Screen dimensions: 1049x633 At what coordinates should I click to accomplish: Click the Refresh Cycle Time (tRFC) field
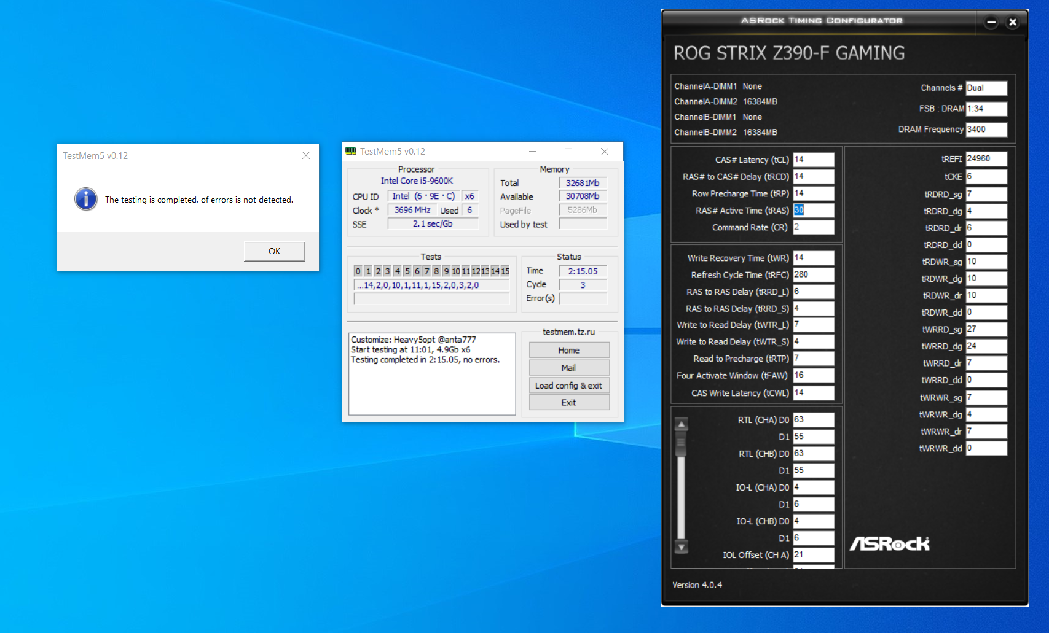pyautogui.click(x=814, y=274)
